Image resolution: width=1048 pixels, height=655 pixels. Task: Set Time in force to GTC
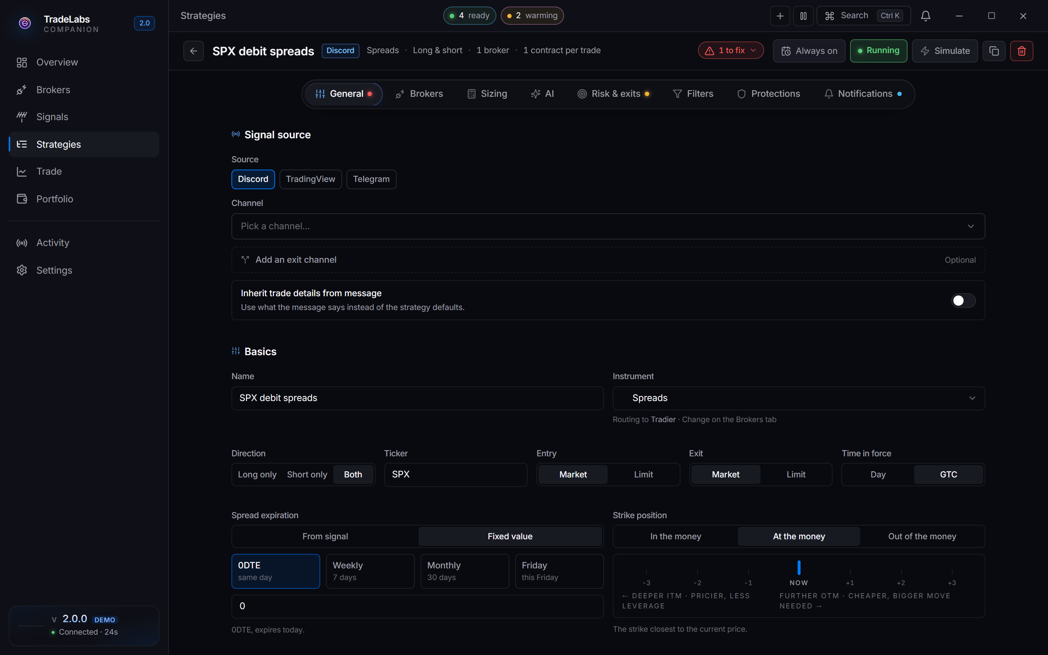[948, 475]
